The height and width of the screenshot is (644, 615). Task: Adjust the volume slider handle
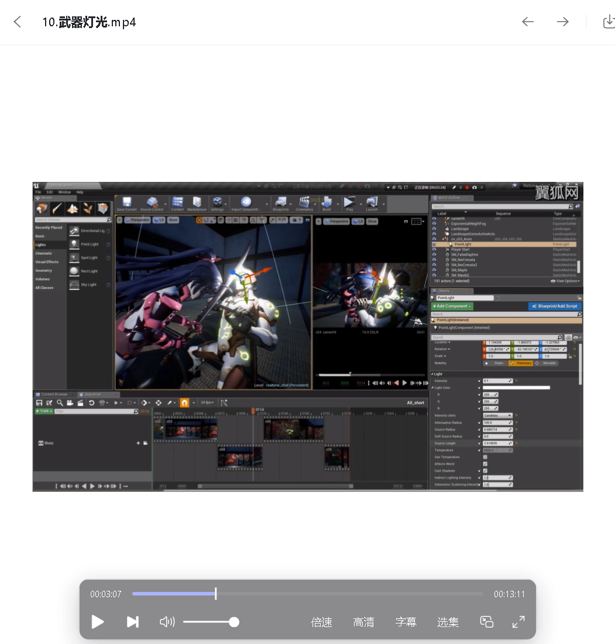(x=234, y=622)
